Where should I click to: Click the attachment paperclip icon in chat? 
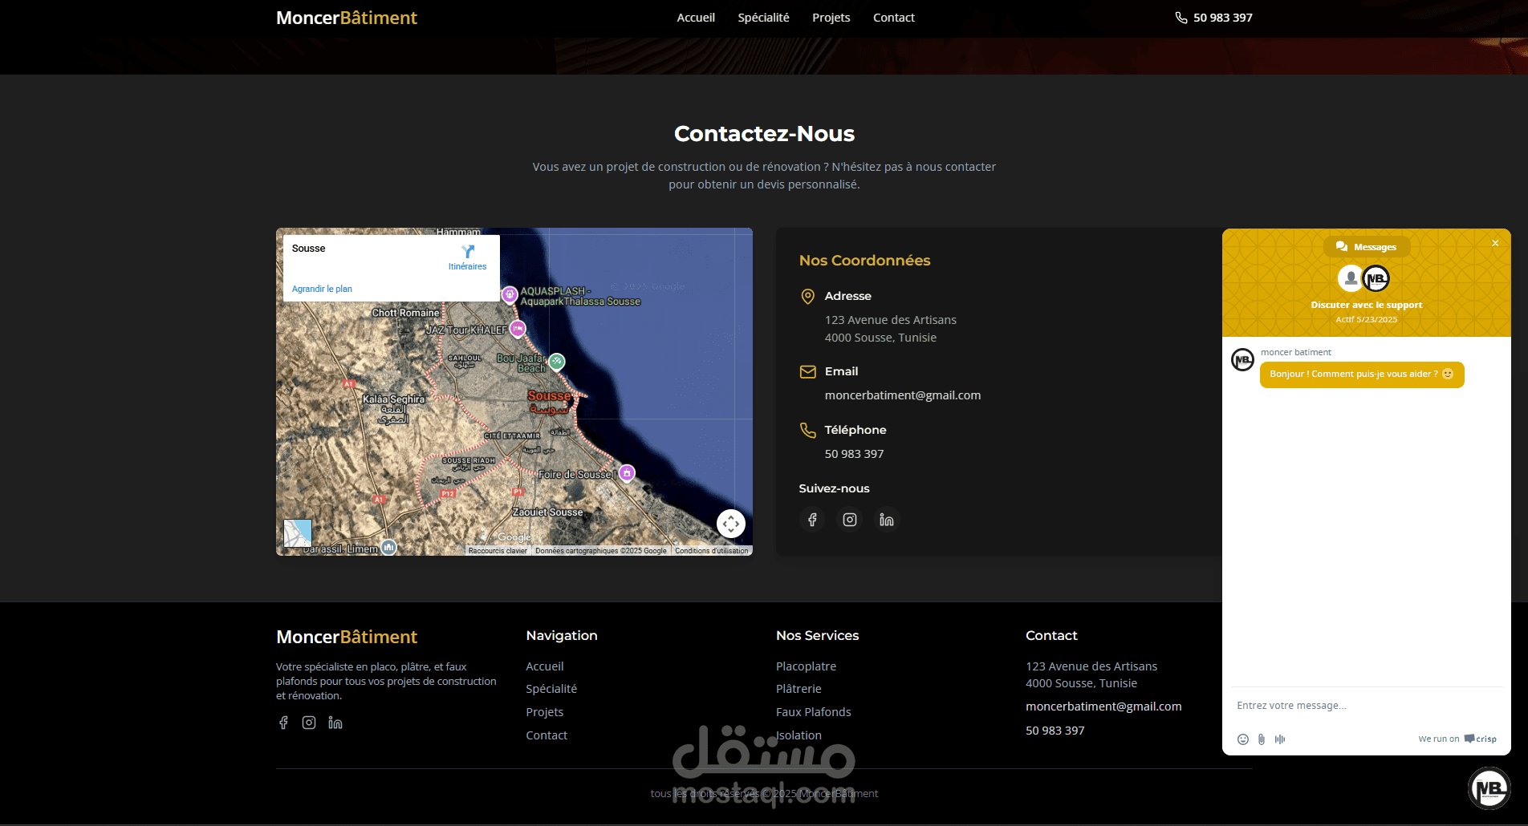(x=1262, y=739)
